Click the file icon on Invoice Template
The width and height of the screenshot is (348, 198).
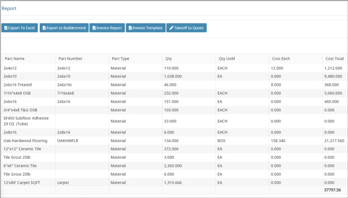tap(130, 28)
